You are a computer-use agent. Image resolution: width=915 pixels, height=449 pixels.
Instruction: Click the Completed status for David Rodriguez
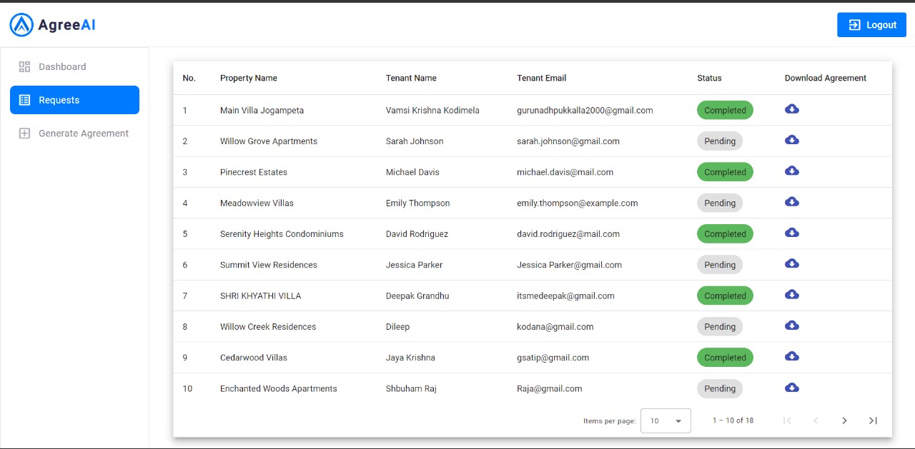pos(725,234)
